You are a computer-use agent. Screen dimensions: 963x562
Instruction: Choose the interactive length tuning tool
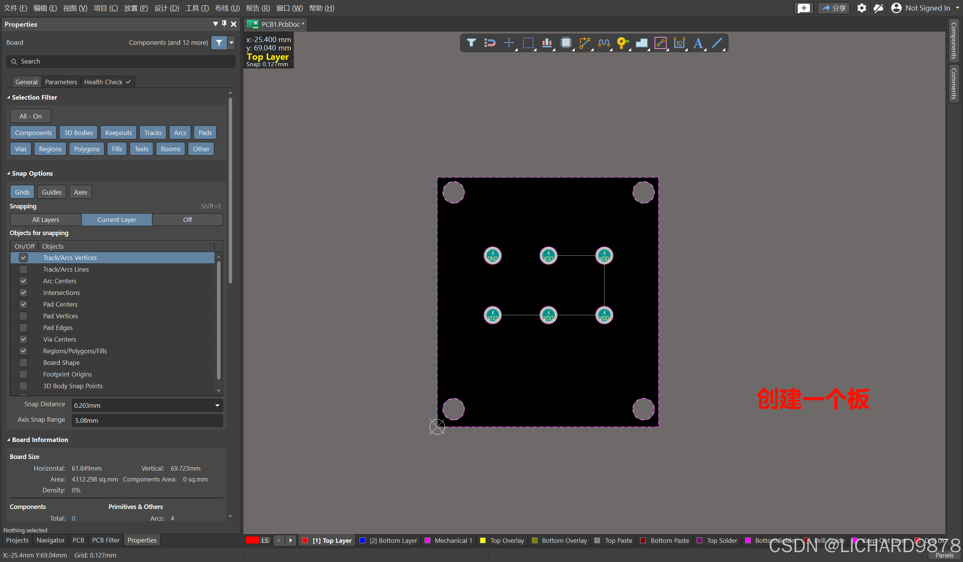tap(604, 43)
